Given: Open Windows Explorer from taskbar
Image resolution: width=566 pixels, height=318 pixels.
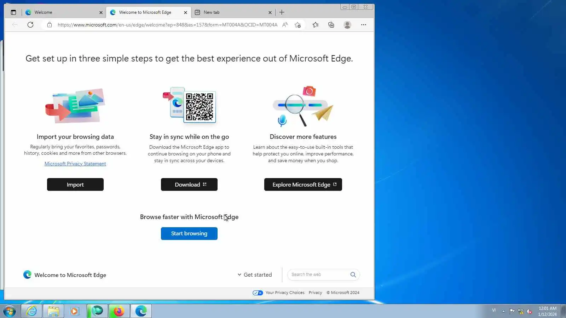Looking at the screenshot, I should (x=53, y=311).
